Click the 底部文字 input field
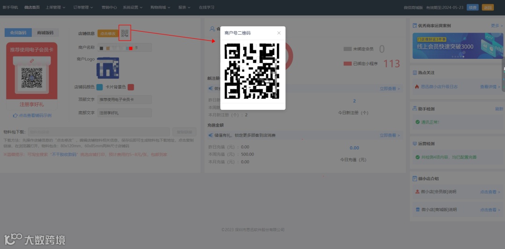This screenshot has width=505, height=249. coord(125,113)
